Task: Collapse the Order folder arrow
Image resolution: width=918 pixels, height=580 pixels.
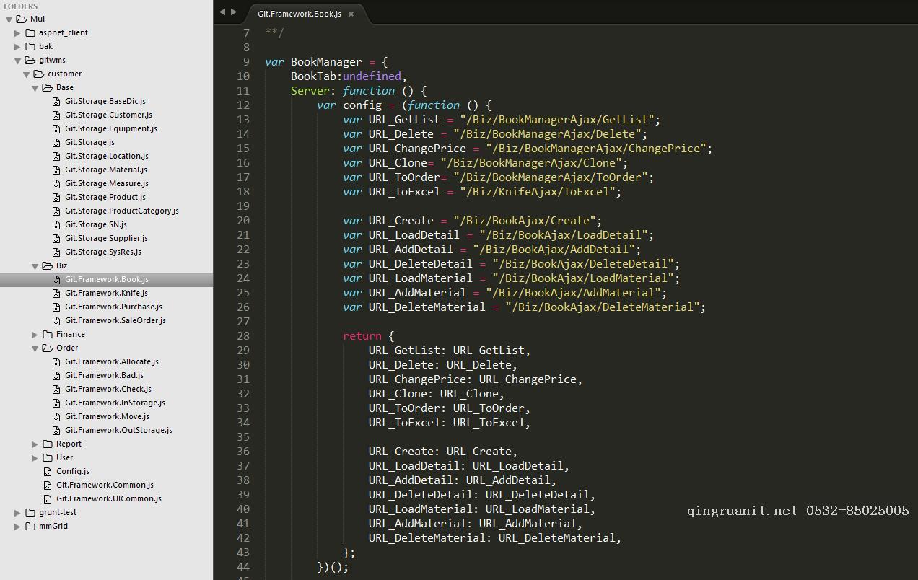Action: click(35, 348)
